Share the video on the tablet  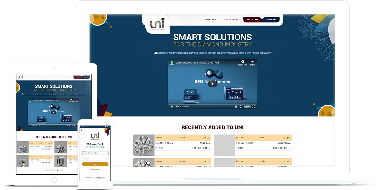coord(76,101)
